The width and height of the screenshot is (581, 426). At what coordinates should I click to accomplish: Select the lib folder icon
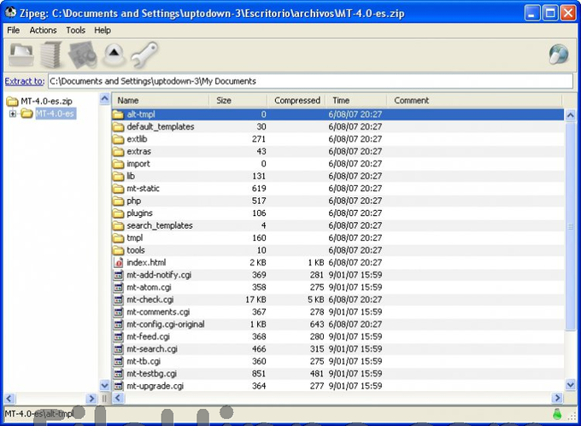(118, 176)
